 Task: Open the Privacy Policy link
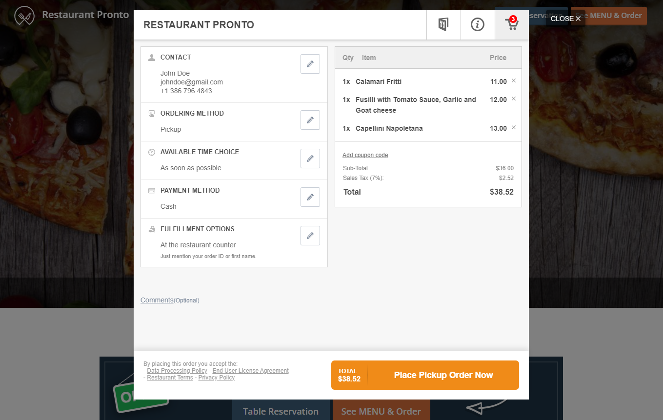217,378
